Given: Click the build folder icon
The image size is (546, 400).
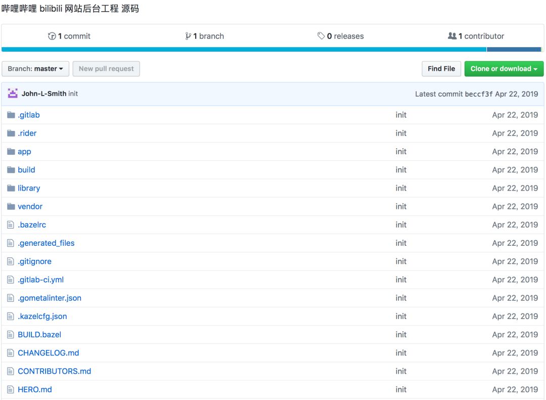Looking at the screenshot, I should click(x=11, y=170).
